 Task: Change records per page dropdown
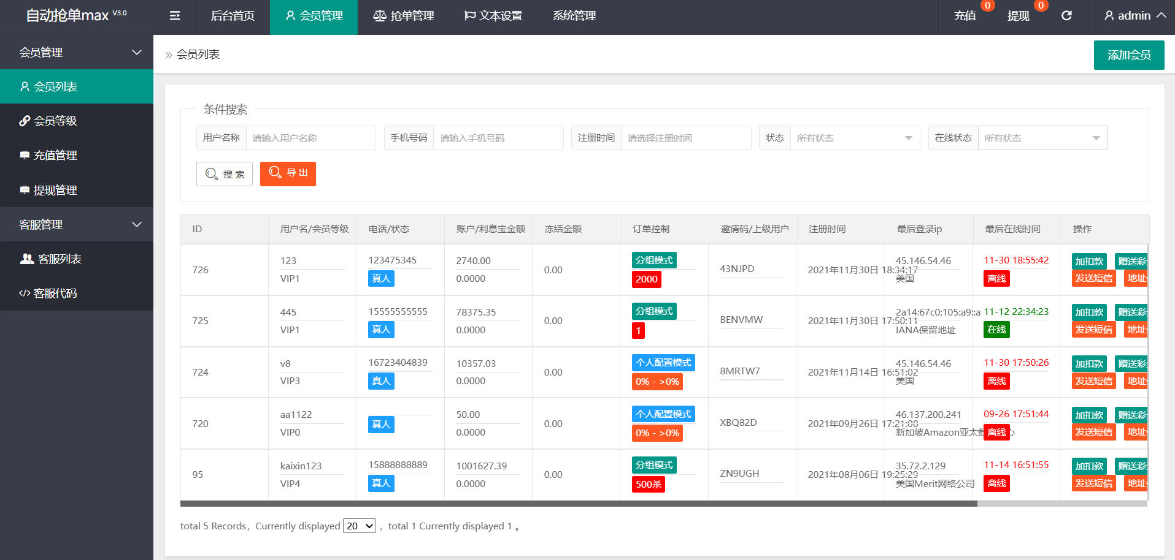pyautogui.click(x=360, y=526)
